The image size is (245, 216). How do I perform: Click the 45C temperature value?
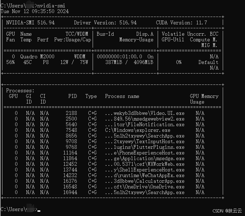pos(28,62)
